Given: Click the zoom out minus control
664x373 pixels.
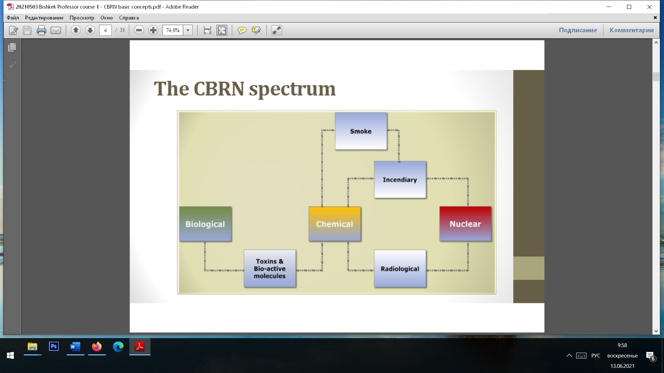Looking at the screenshot, I should click(x=139, y=30).
